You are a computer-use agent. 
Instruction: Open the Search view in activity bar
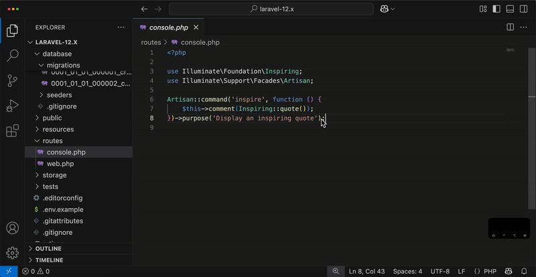coord(12,56)
